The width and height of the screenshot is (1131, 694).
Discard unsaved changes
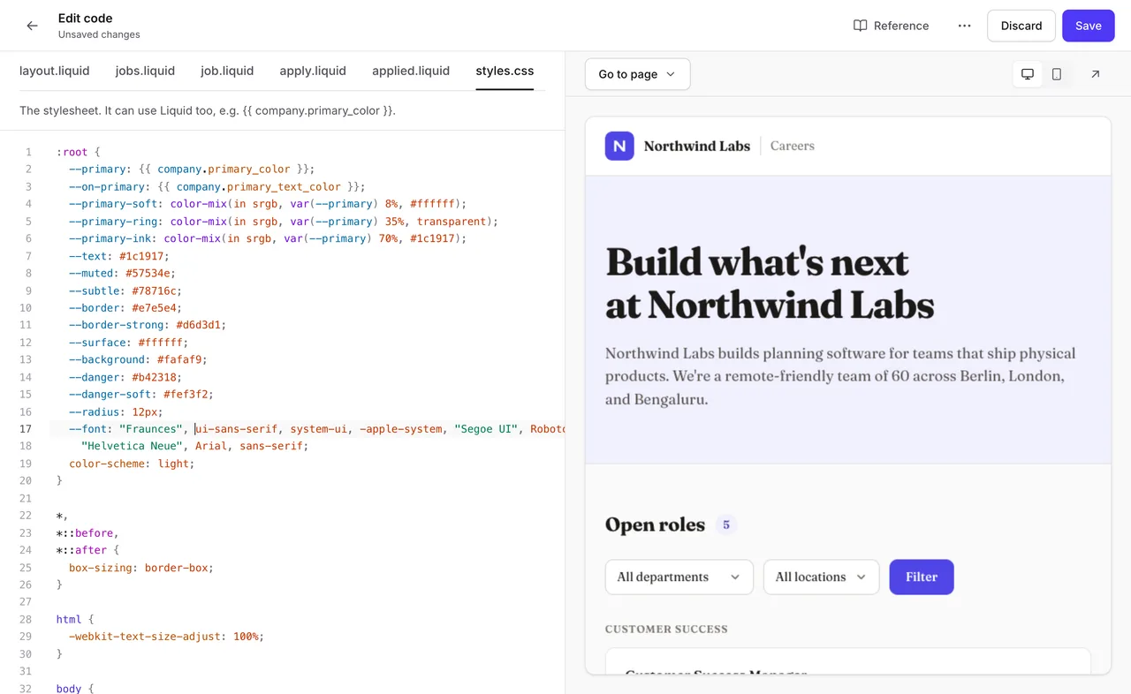click(x=1021, y=26)
